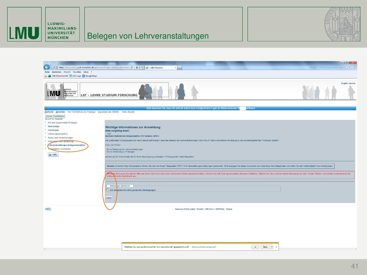
Task: Click the LMU logo in LSF header
Action: point(54,90)
